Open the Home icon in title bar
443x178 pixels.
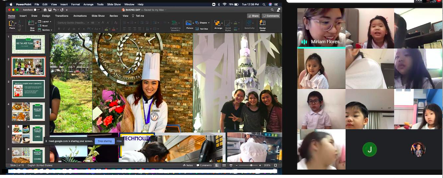point(45,10)
